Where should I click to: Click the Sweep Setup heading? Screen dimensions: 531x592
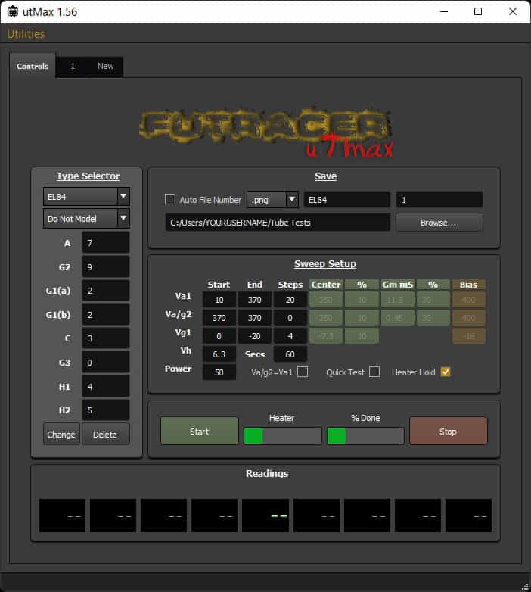tap(325, 263)
